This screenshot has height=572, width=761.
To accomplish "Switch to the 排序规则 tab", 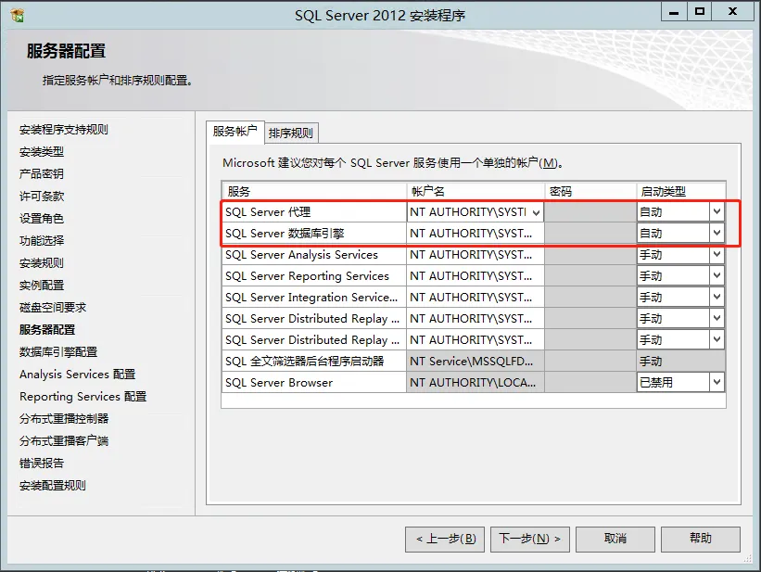I will [289, 132].
